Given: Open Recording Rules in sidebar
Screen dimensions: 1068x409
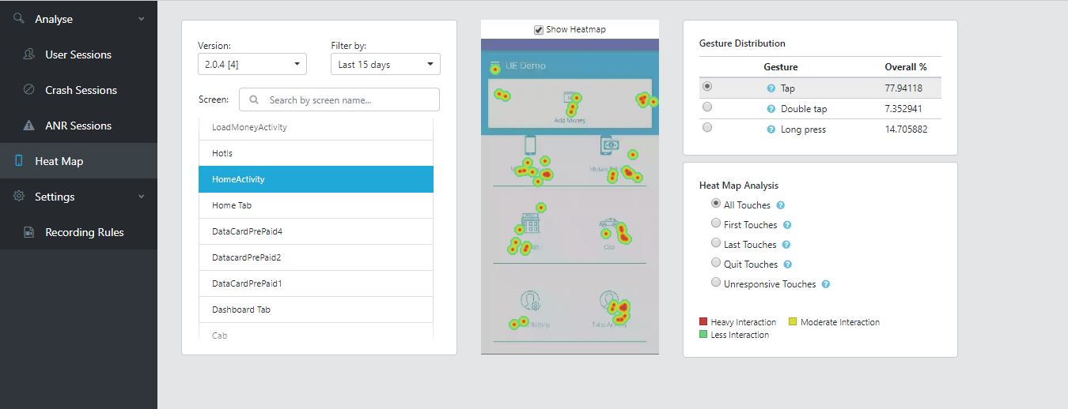Looking at the screenshot, I should [x=78, y=232].
